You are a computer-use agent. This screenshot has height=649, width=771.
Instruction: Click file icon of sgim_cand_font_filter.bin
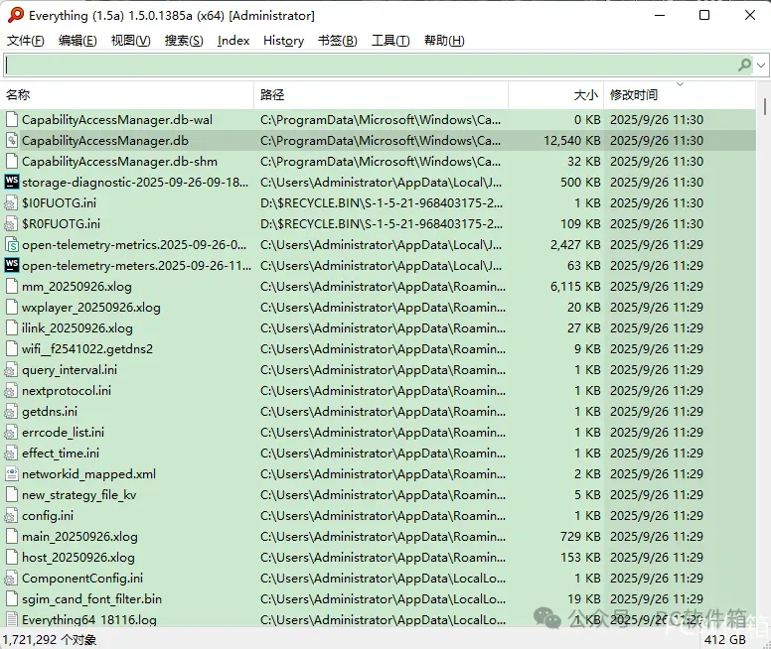[11, 599]
